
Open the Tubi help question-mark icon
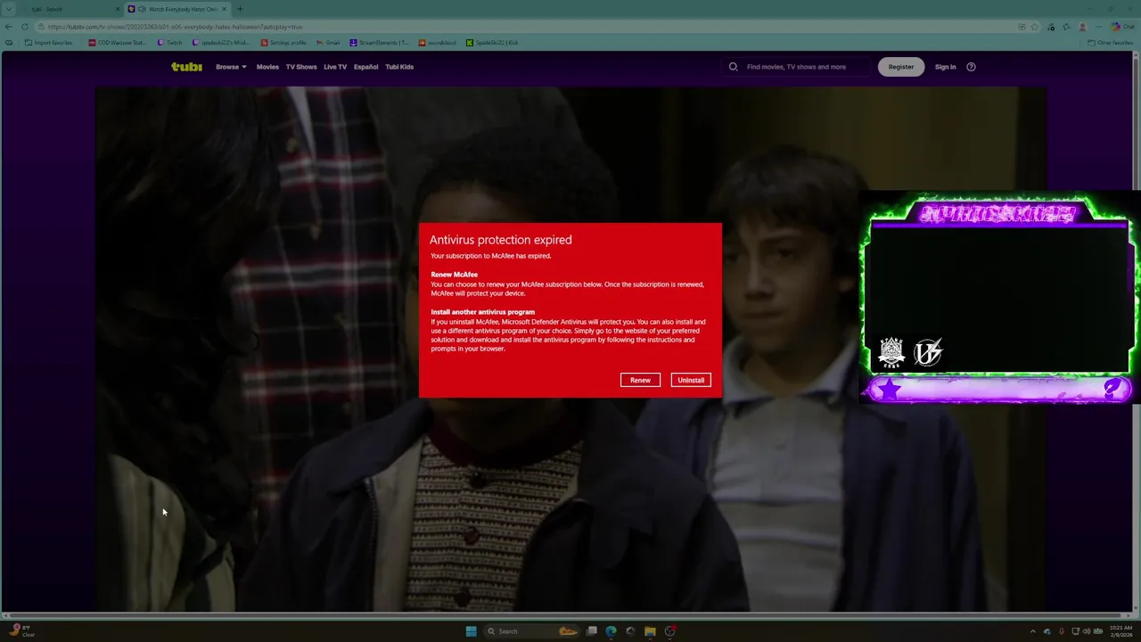[x=971, y=67]
